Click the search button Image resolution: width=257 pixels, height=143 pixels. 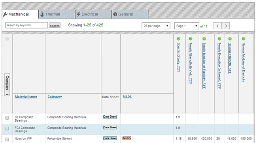55,25
